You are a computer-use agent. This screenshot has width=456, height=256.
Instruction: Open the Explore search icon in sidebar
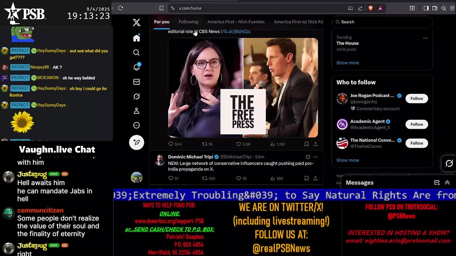pyautogui.click(x=136, y=53)
